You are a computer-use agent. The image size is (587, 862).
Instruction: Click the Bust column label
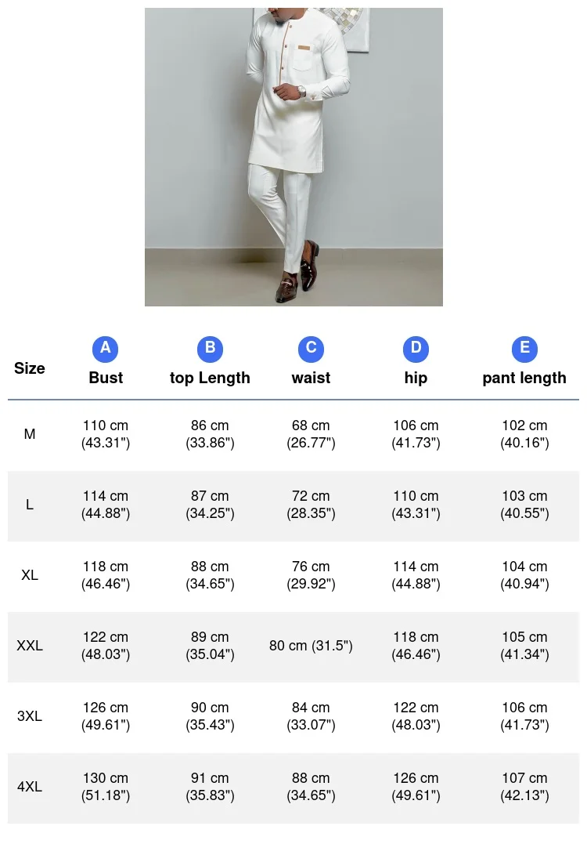(106, 378)
